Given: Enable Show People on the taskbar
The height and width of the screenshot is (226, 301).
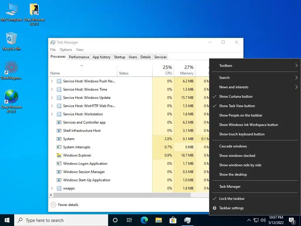Looking at the screenshot, I should coord(255,115).
